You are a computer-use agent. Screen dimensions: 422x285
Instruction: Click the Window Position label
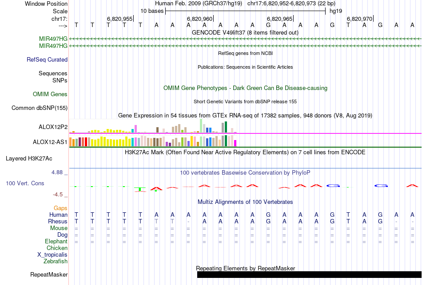pos(46,4)
